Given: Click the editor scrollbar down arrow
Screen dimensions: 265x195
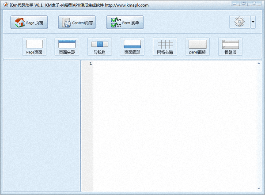Looking at the screenshot, I should [x=259, y=189].
